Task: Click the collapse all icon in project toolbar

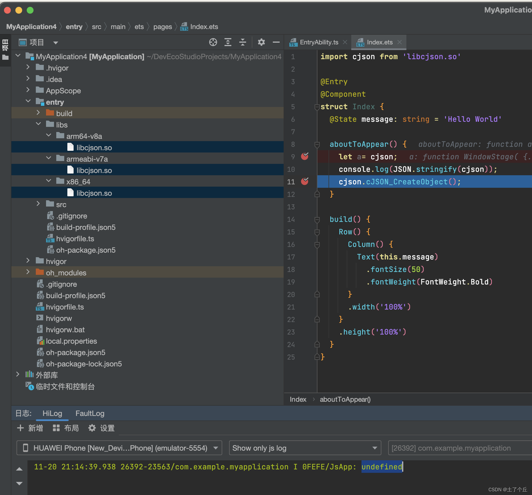Action: point(242,42)
